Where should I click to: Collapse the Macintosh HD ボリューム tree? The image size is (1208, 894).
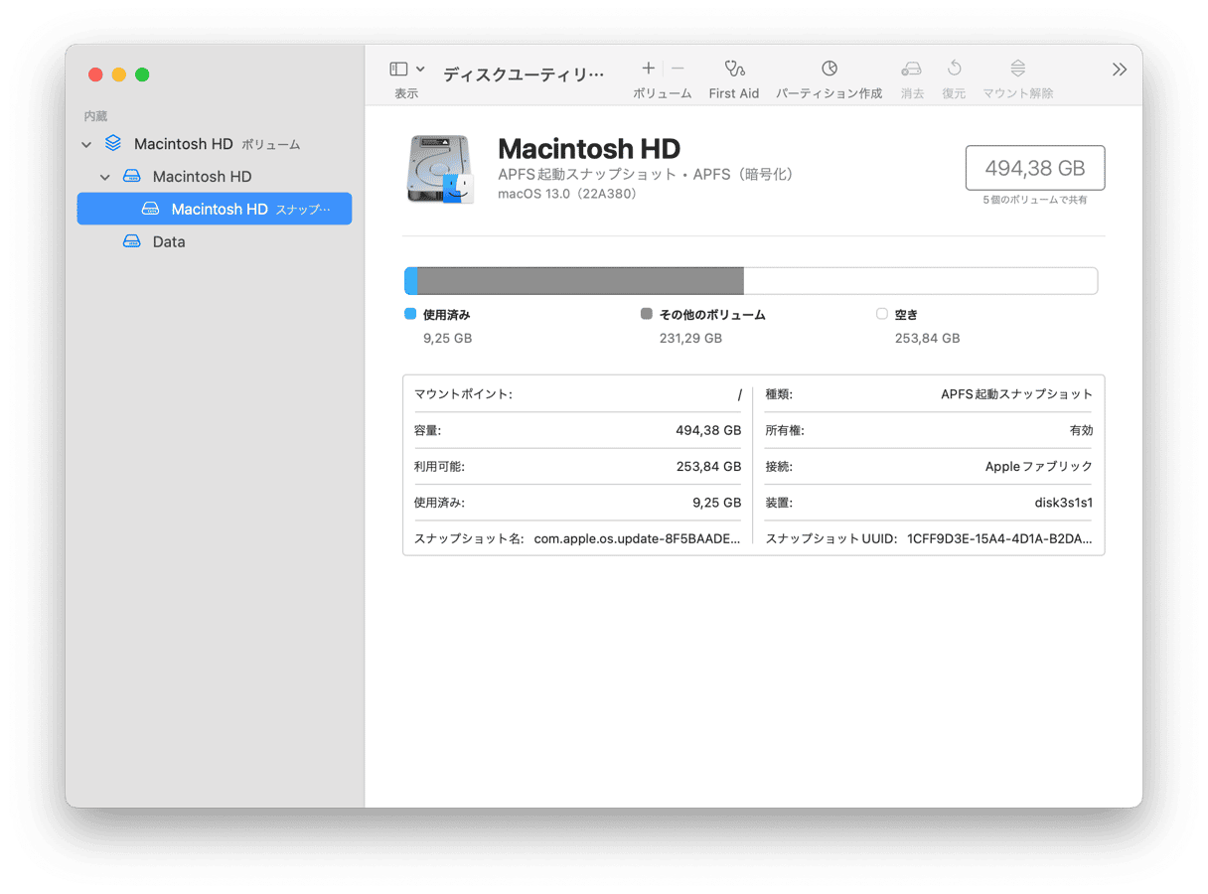[x=86, y=143]
